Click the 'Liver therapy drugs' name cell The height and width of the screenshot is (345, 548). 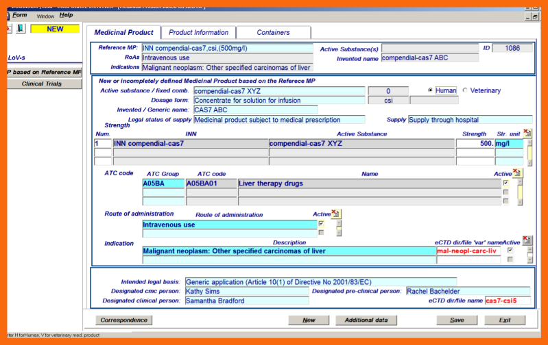[x=370, y=183]
